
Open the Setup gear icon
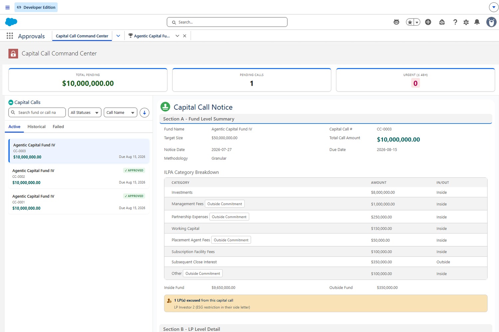click(x=466, y=22)
